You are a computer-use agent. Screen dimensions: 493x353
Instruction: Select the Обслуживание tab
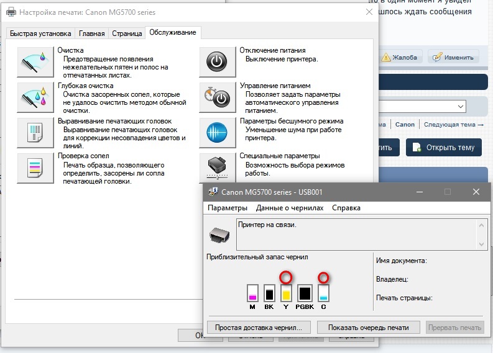[x=173, y=33]
